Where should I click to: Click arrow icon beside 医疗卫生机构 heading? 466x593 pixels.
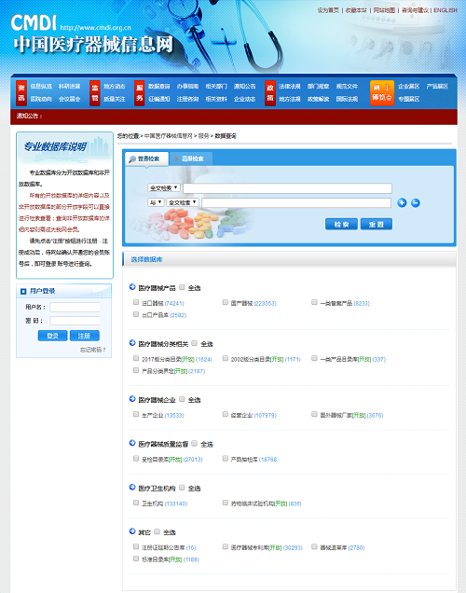pos(132,487)
